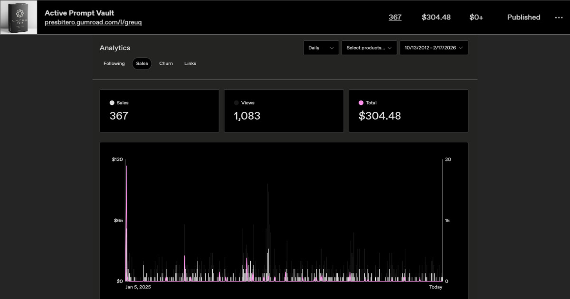Toggle the Sales metric dot indicator
570x299 pixels.
(x=111, y=103)
